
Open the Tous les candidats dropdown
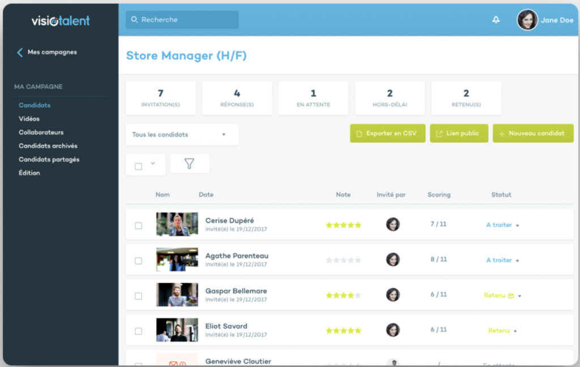click(x=182, y=135)
